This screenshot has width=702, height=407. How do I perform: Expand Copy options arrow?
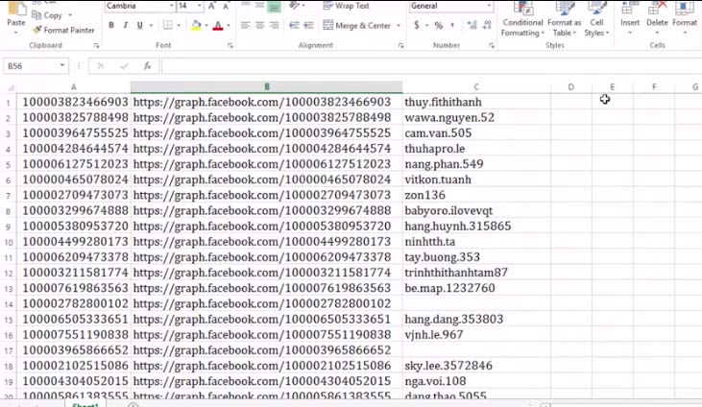pyautogui.click(x=70, y=15)
